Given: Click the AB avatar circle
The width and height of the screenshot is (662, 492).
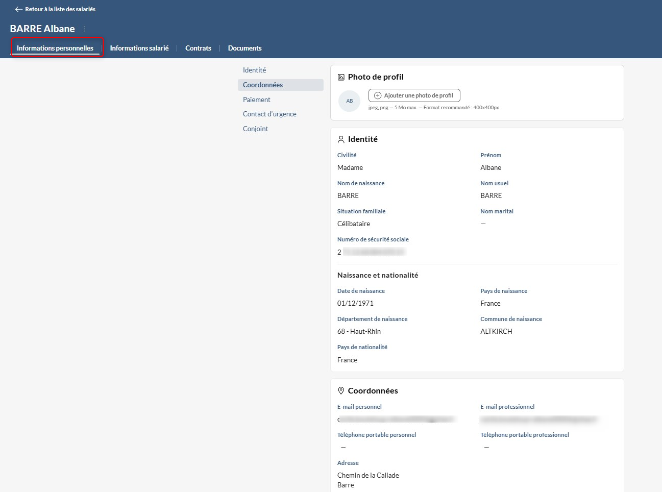Looking at the screenshot, I should [350, 101].
